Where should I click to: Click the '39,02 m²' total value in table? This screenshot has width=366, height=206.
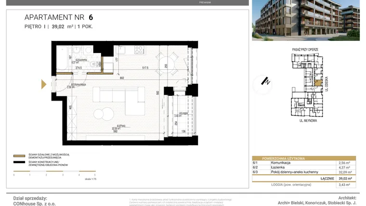pos(345,179)
